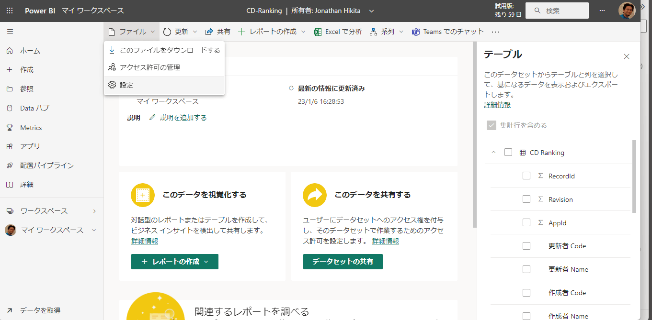
Task: Check the 更新者 Name checkbox
Action: pos(526,269)
